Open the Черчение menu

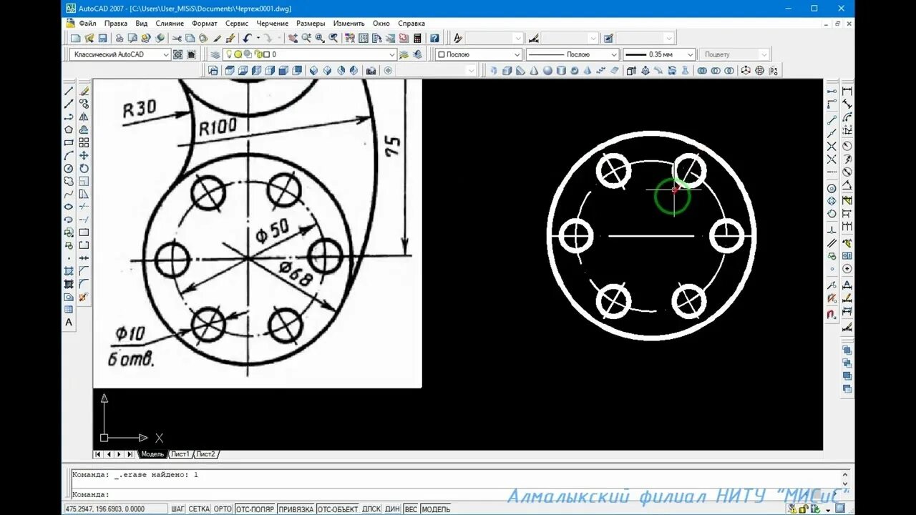pyautogui.click(x=272, y=24)
